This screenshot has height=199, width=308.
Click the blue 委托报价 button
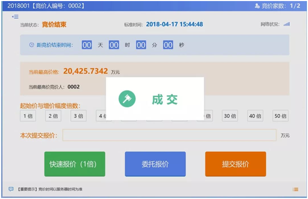click(x=155, y=164)
